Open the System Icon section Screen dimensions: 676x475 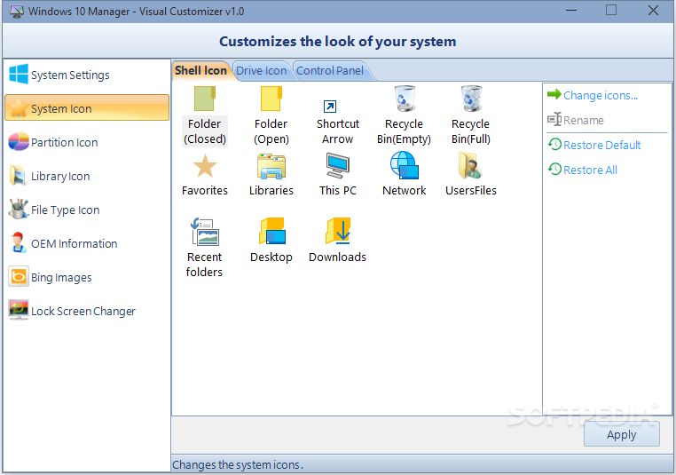(x=87, y=107)
